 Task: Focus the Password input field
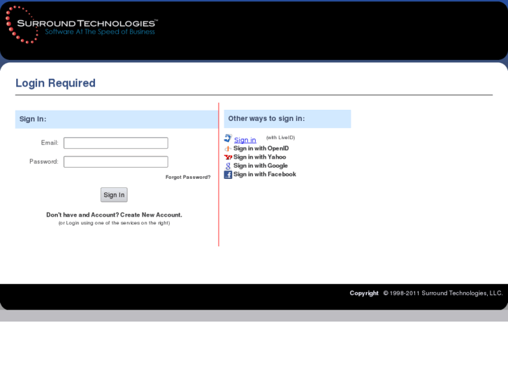[x=116, y=161]
